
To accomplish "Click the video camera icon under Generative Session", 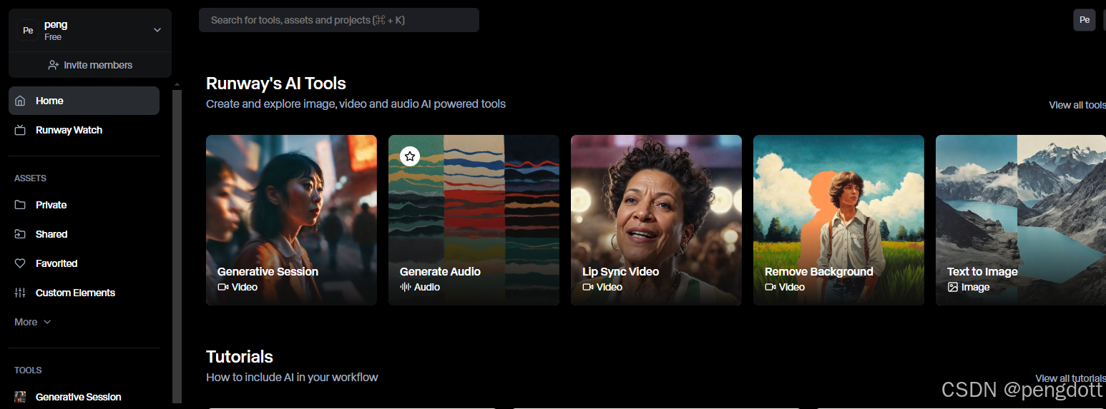I will 223,287.
